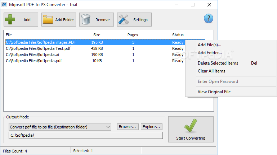Click the 190 KB size cell
277x155 pixels.
tap(97, 55)
